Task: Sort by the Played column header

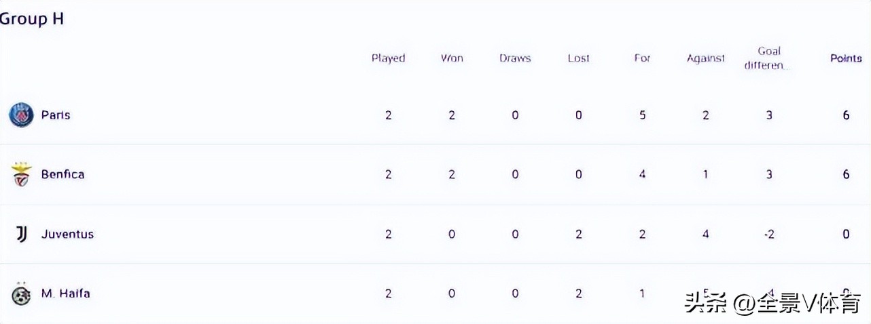Action: tap(388, 58)
